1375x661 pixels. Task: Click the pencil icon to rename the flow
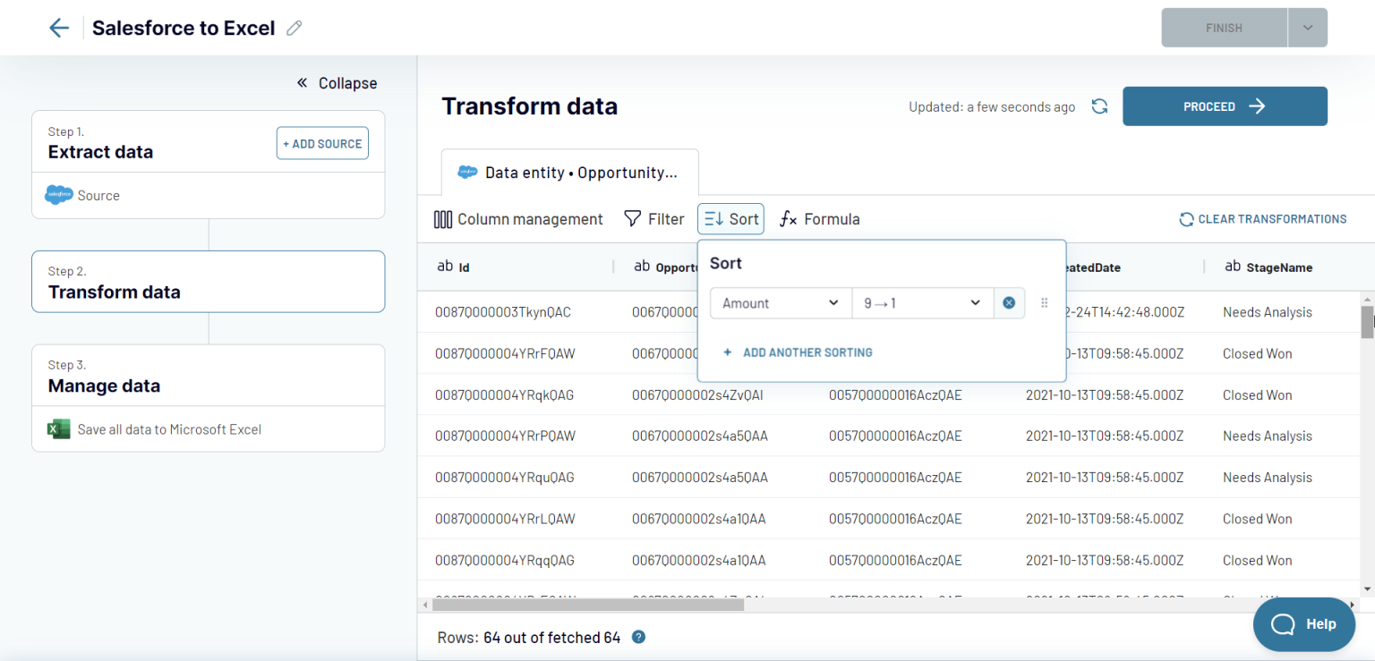coord(294,28)
